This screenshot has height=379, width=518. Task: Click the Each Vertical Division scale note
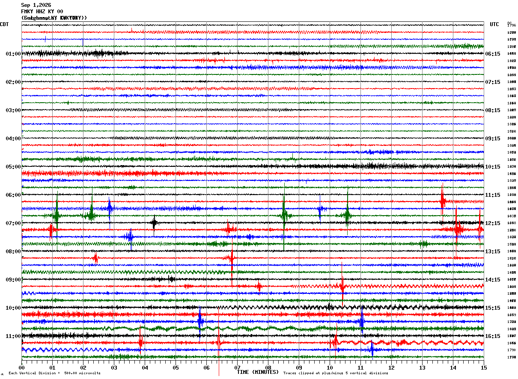tap(55, 373)
